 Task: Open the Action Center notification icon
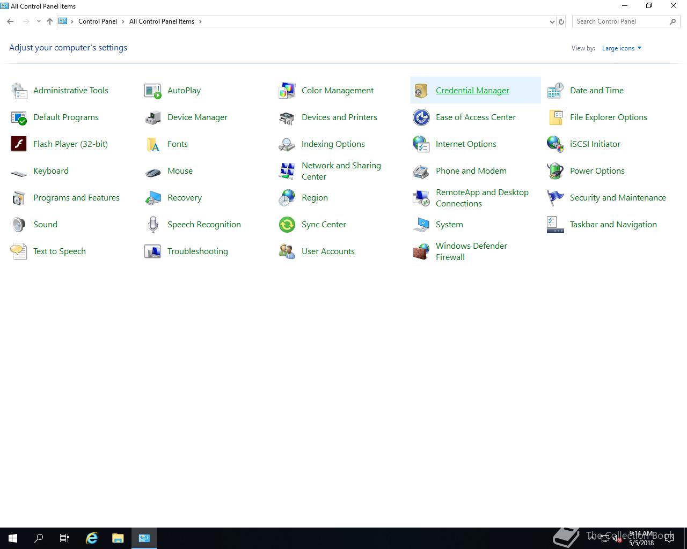click(669, 538)
